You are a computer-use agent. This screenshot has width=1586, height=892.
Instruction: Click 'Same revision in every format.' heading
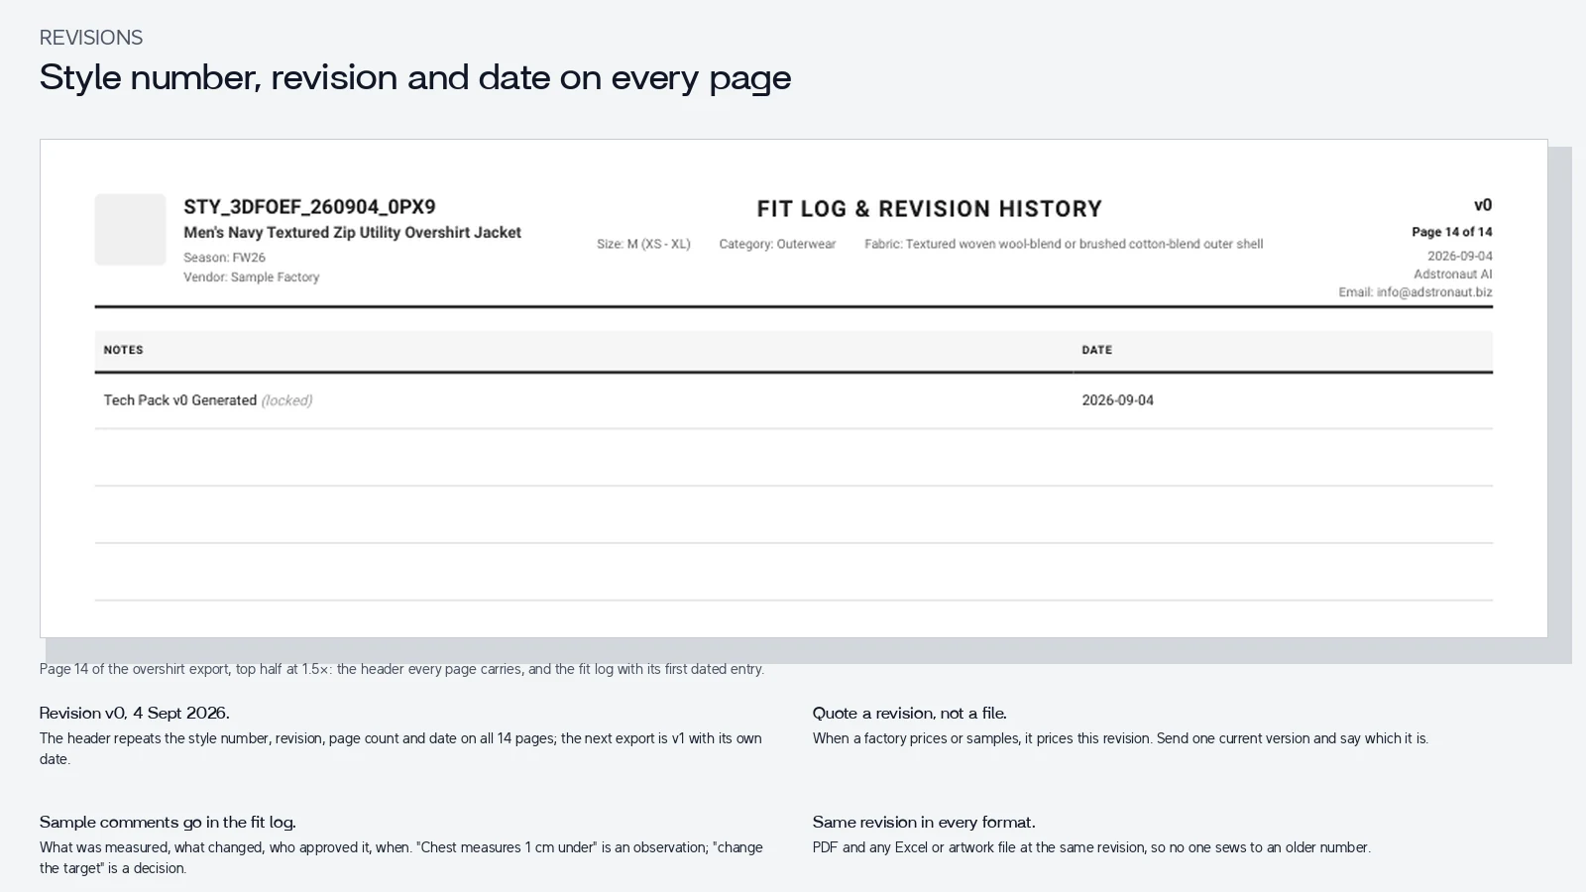point(924,822)
